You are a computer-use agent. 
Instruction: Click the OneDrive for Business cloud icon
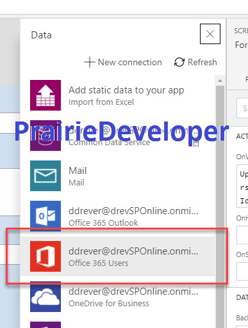pyautogui.click(x=45, y=297)
